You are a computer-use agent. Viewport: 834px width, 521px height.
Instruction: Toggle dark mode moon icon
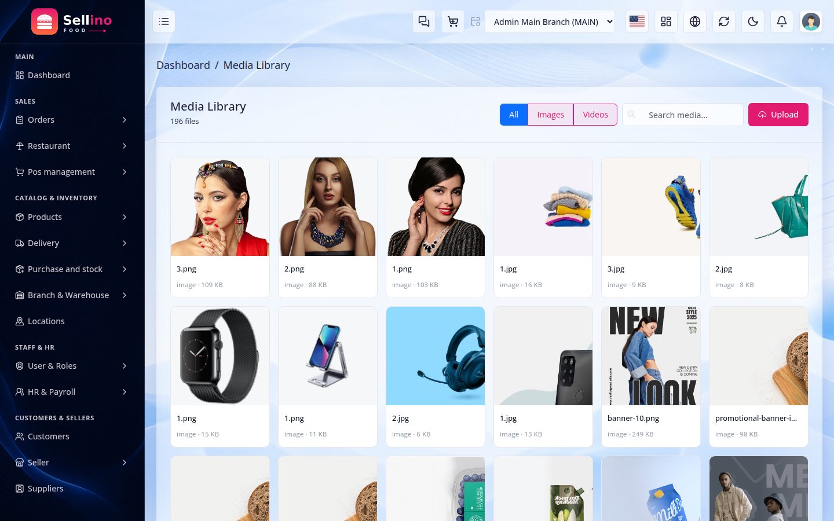(753, 21)
